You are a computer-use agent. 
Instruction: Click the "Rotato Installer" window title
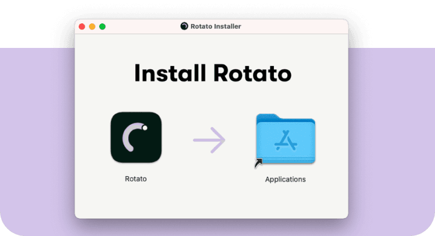(x=216, y=26)
